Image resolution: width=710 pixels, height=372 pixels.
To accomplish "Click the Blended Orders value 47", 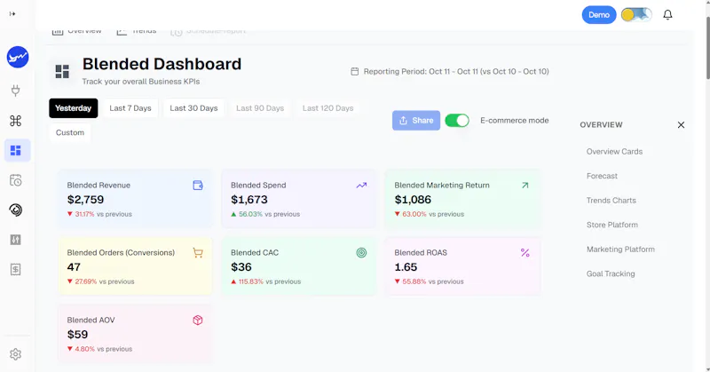I will [74, 267].
